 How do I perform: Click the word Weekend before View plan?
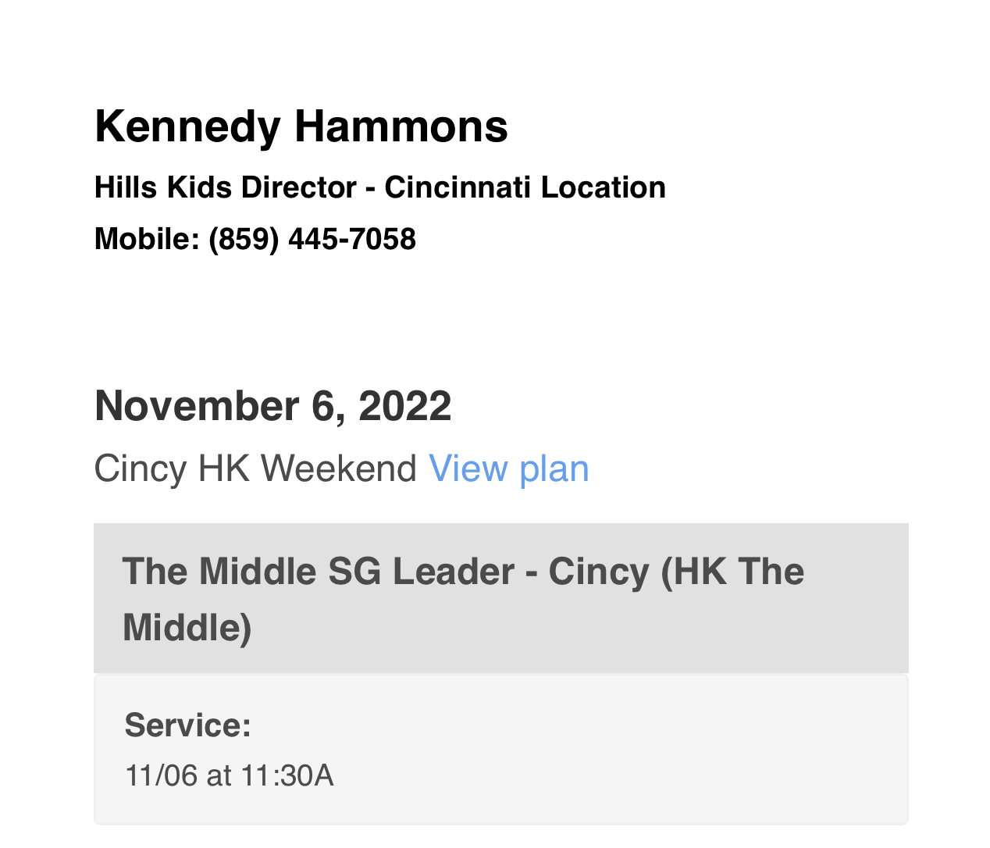(x=339, y=469)
